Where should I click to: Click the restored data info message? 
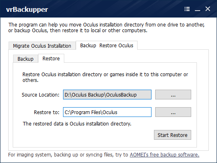pos(77,124)
